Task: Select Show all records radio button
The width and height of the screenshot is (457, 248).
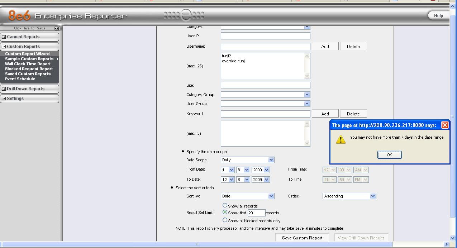Action: coord(225,205)
